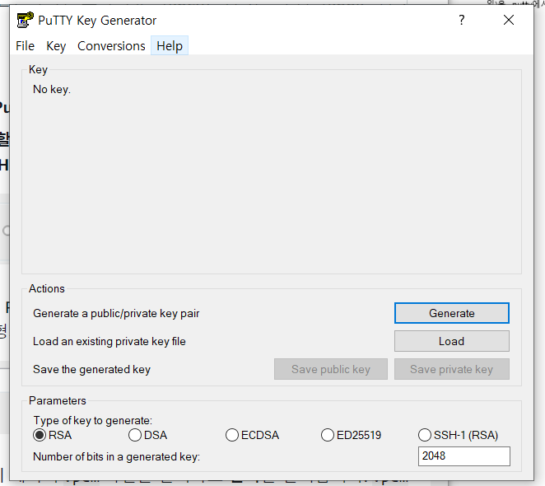Open the File menu
545x486 pixels.
pyautogui.click(x=25, y=46)
